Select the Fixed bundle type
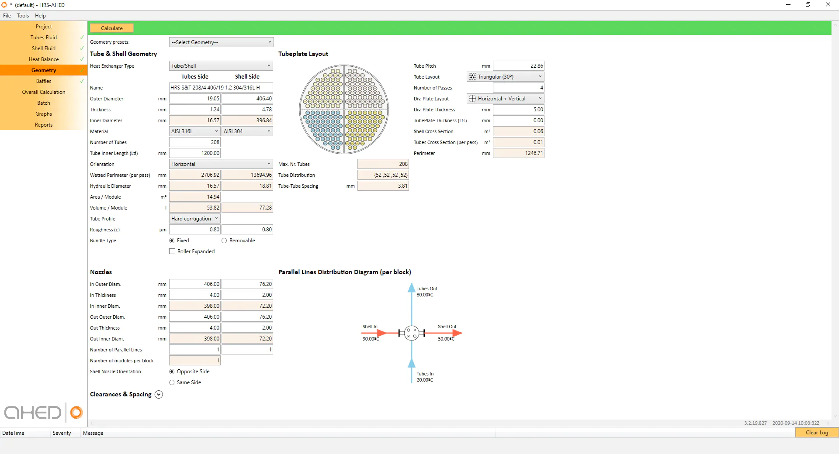The width and height of the screenshot is (839, 454). 172,241
